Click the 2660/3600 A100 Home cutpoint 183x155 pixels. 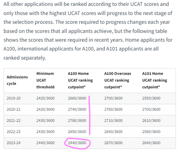coord(77,98)
